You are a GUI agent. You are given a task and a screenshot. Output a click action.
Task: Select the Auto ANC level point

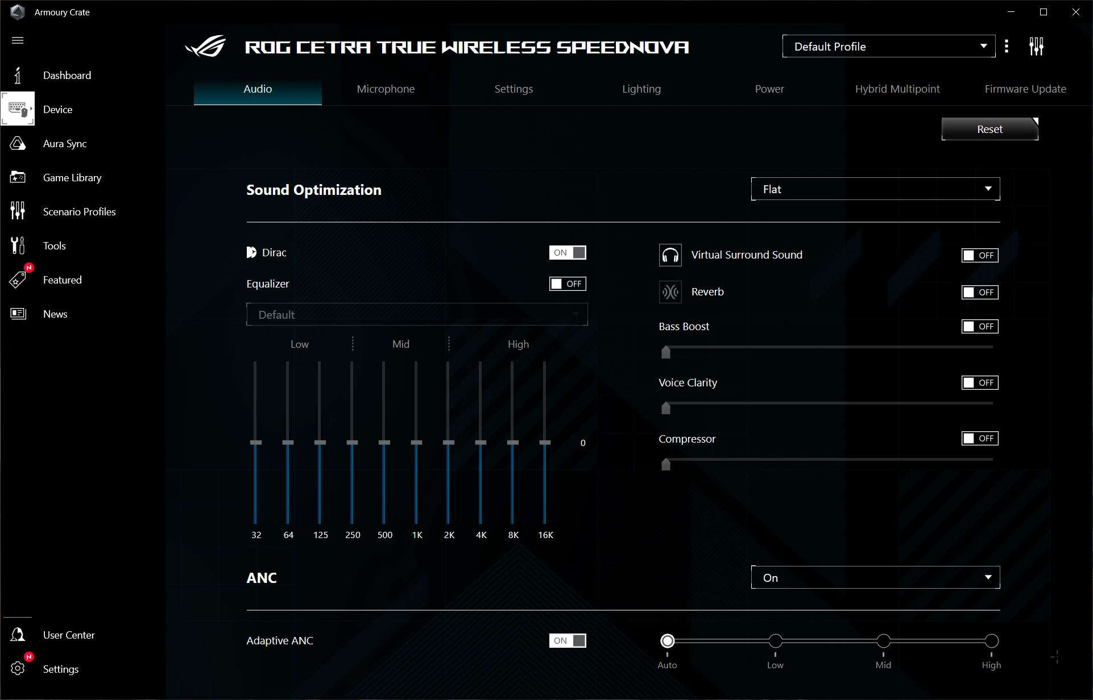click(667, 641)
